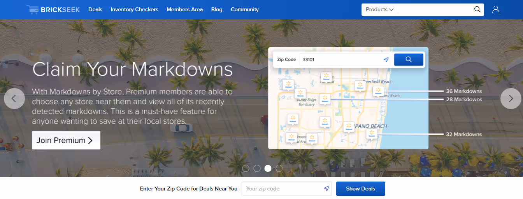Select the third carousel indicator dot

pos(268,168)
